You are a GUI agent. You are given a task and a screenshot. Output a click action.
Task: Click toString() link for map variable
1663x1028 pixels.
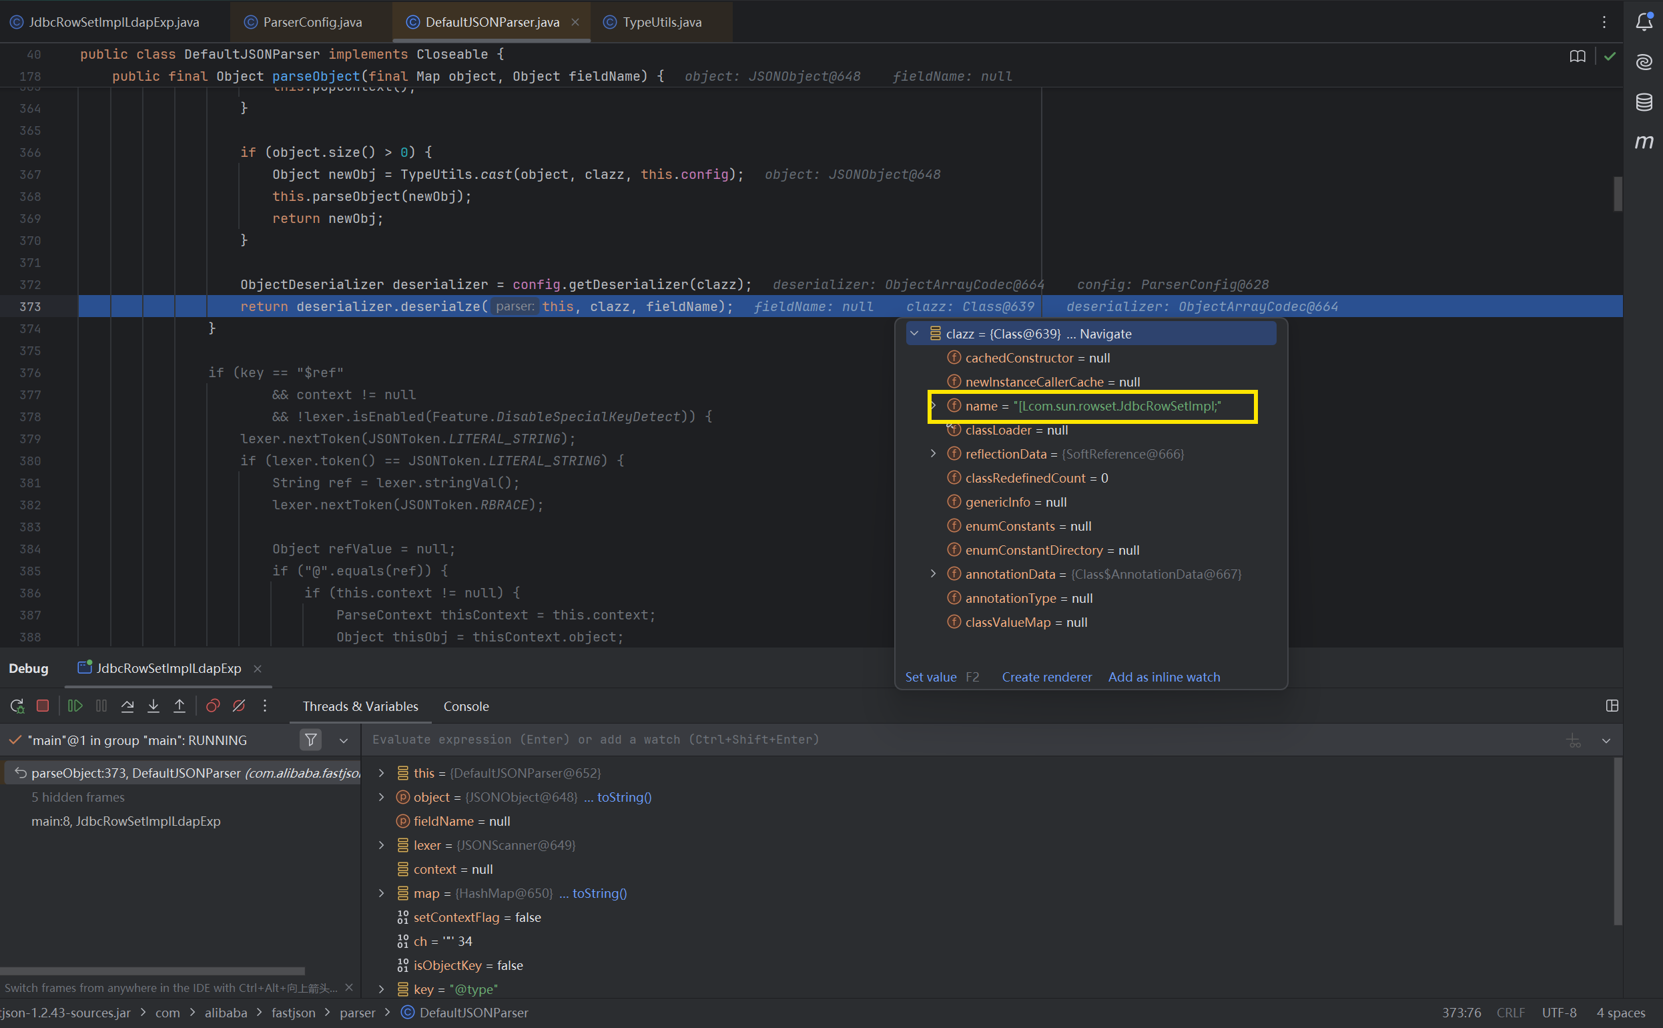pos(599,893)
